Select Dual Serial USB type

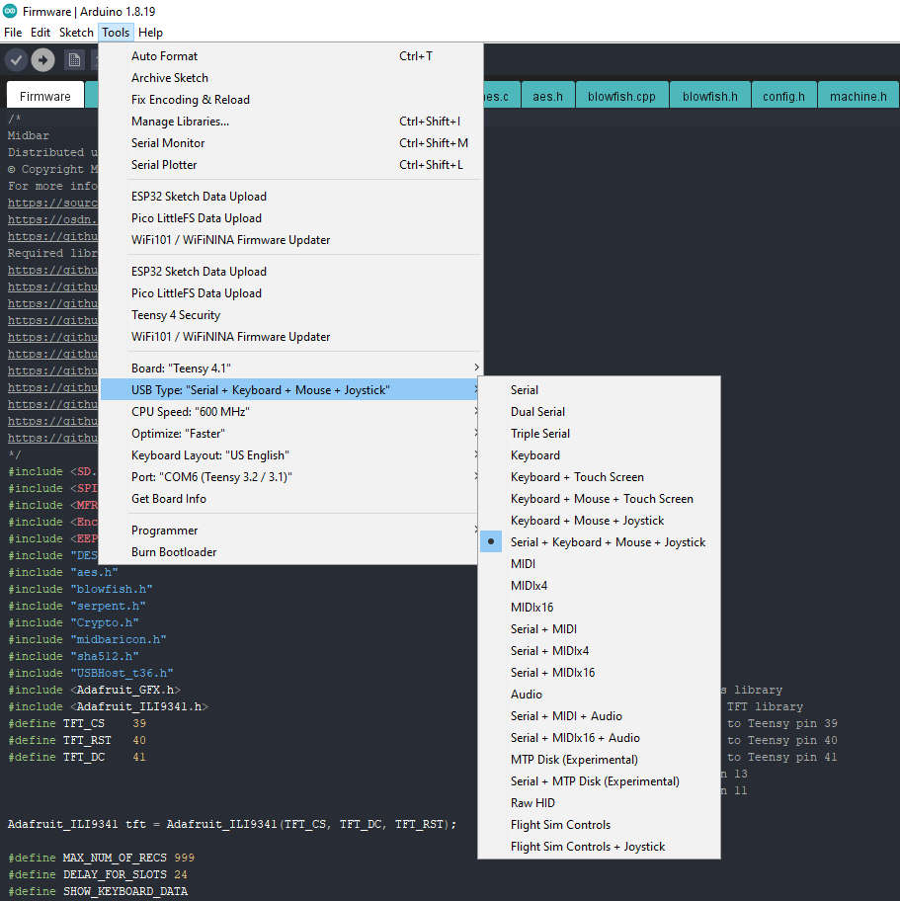coord(599,412)
